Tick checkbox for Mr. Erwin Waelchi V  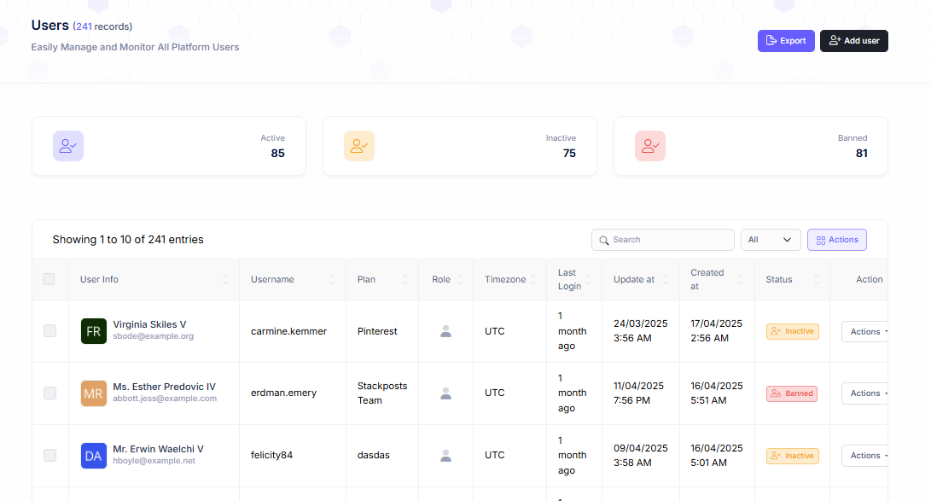tap(49, 455)
